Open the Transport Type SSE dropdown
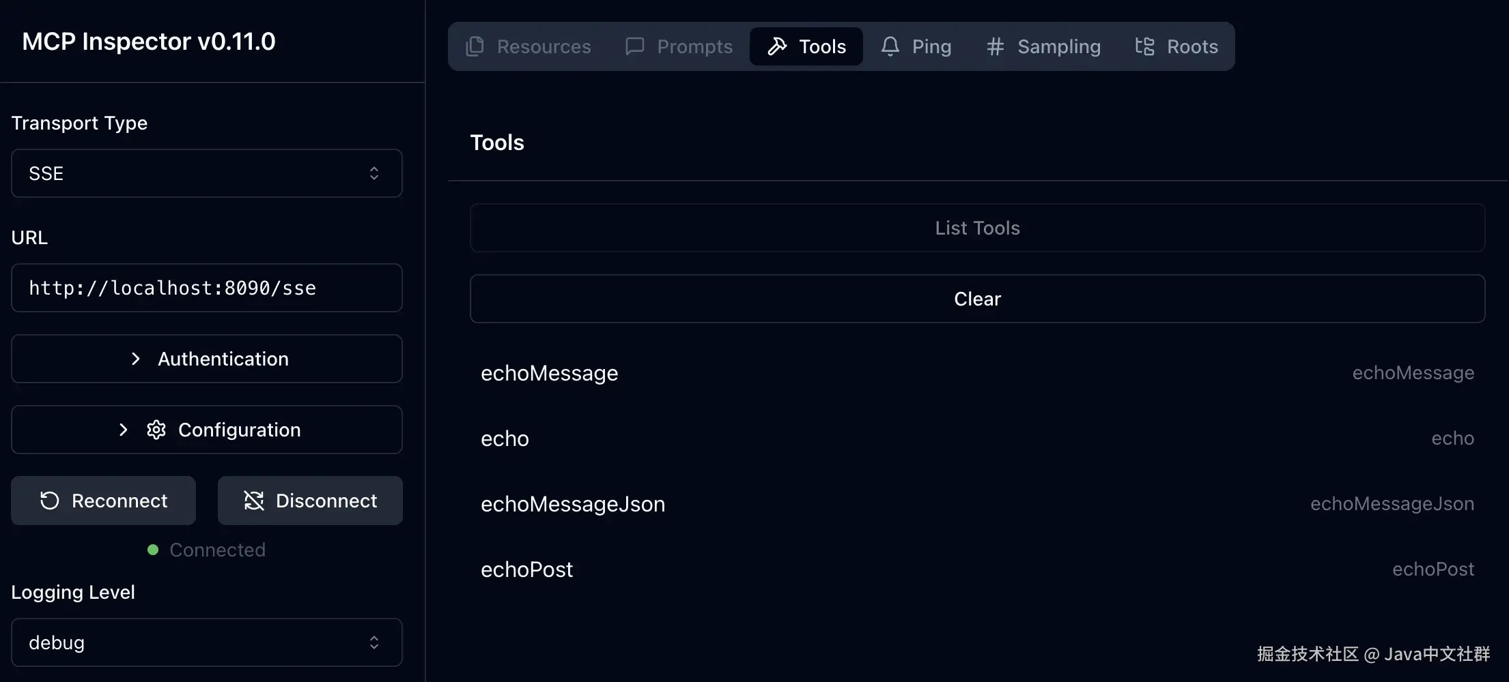Image resolution: width=1509 pixels, height=682 pixels. pyautogui.click(x=206, y=173)
